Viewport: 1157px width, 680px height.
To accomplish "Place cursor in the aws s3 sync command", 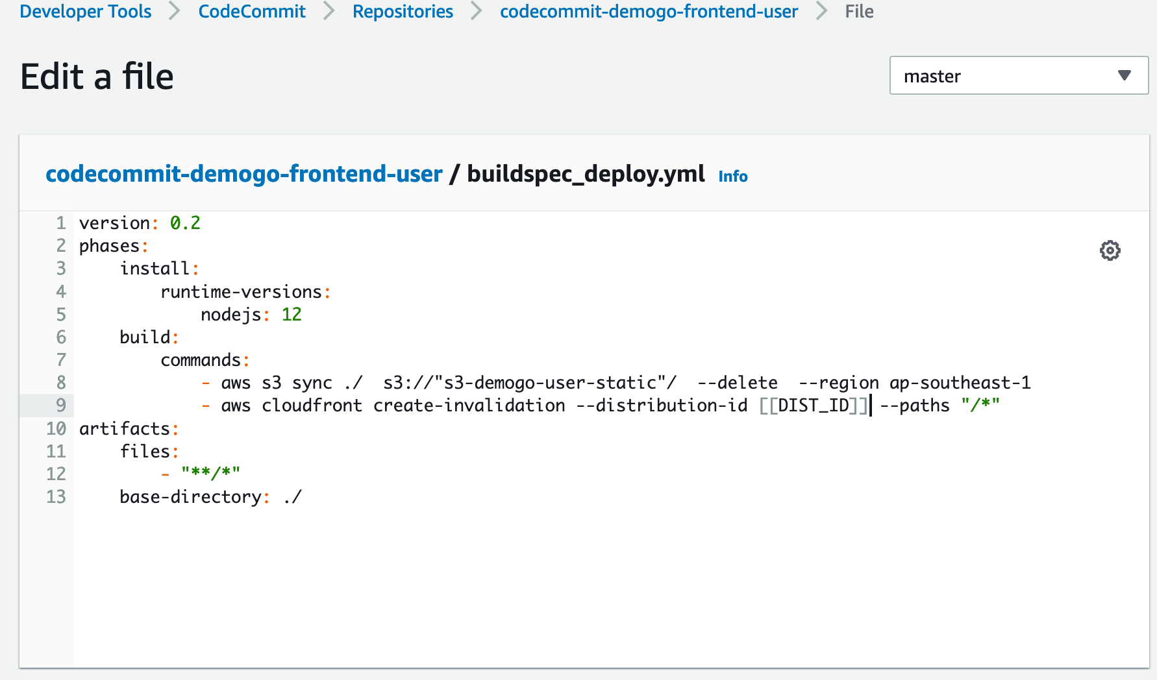I will click(616, 383).
